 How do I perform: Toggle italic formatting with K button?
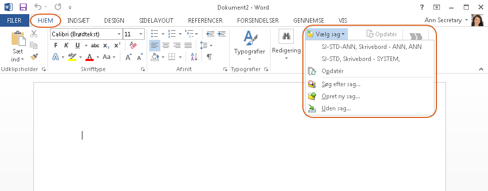point(66,45)
